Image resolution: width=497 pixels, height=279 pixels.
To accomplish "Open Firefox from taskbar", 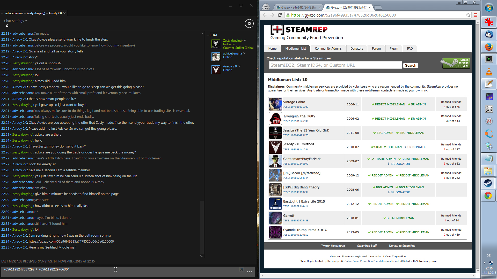I will coord(489,47).
